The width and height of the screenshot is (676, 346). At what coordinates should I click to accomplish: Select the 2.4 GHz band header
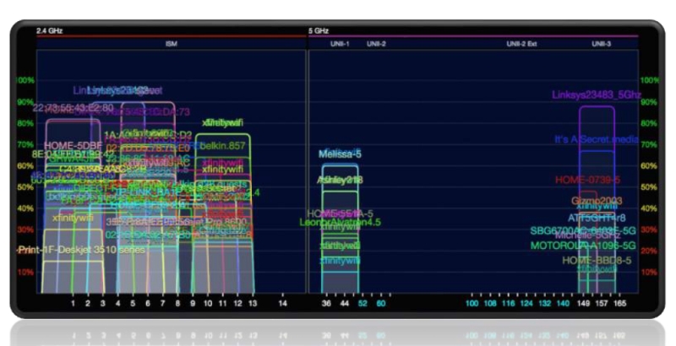click(50, 30)
